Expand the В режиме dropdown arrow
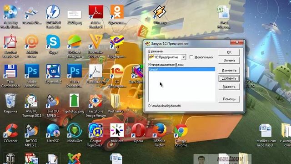This screenshot has height=164, width=291. [183, 57]
